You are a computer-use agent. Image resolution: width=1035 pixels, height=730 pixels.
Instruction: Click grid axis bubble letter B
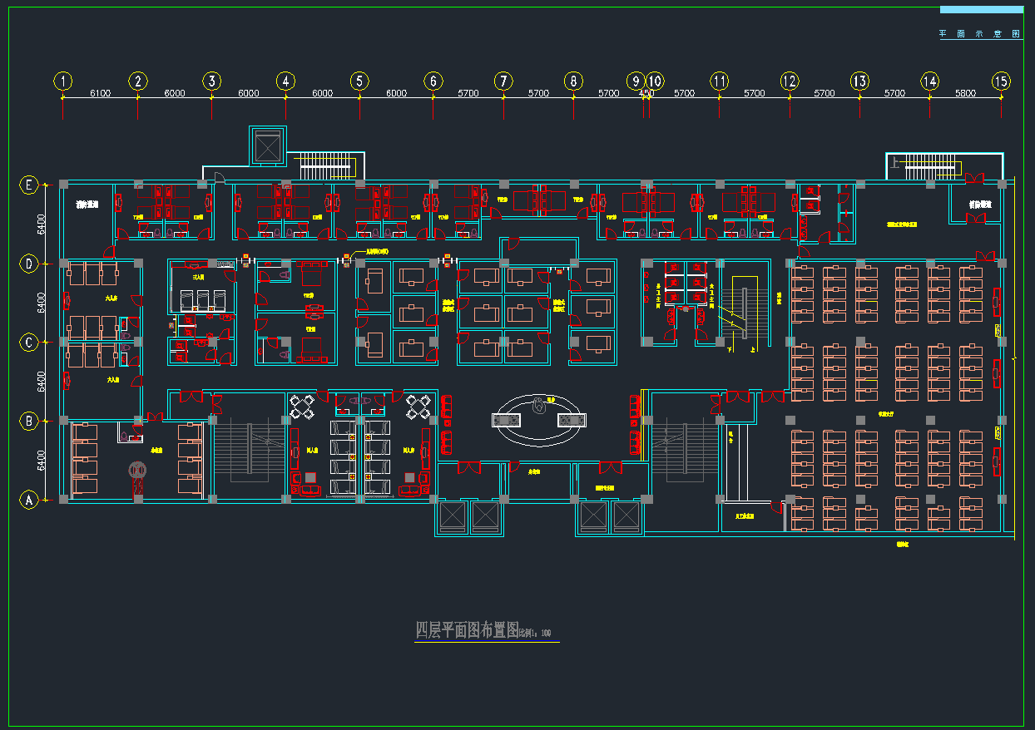point(29,421)
